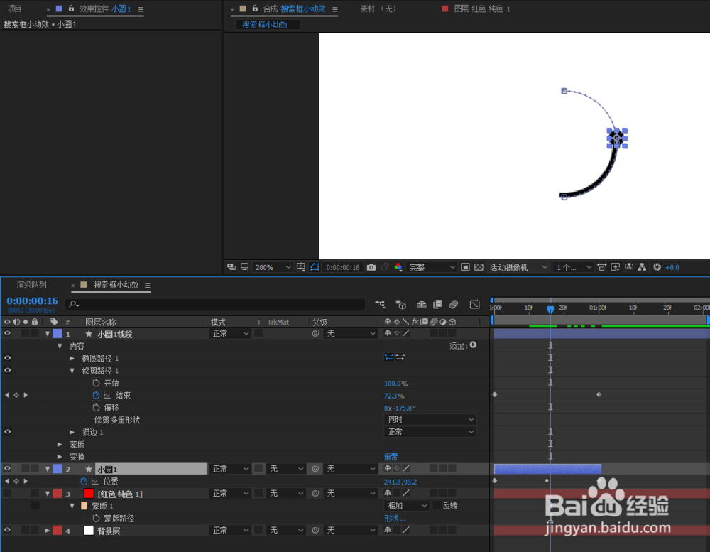Click the current time 0:00:00:16 display
The image size is (710, 552).
(32, 301)
